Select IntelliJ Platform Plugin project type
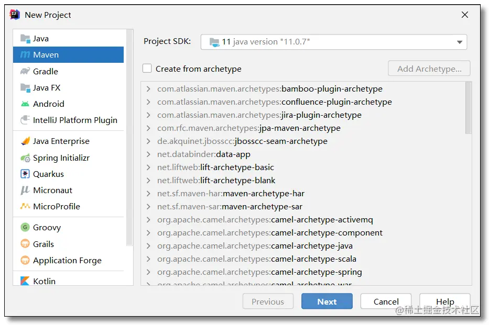This screenshot has height=325, width=489. coord(75,120)
